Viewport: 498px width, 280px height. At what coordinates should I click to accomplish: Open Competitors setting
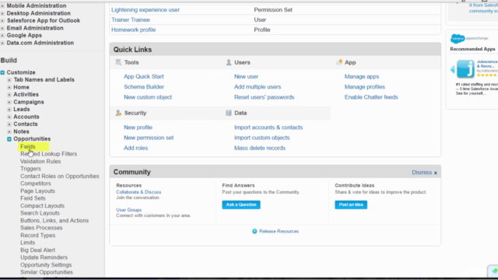coord(36,184)
